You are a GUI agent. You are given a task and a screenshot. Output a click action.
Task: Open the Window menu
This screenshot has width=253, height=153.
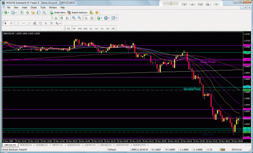tap(53, 8)
